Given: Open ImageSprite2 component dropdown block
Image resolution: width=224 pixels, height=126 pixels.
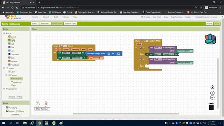Looking at the screenshot, I should [185, 63].
